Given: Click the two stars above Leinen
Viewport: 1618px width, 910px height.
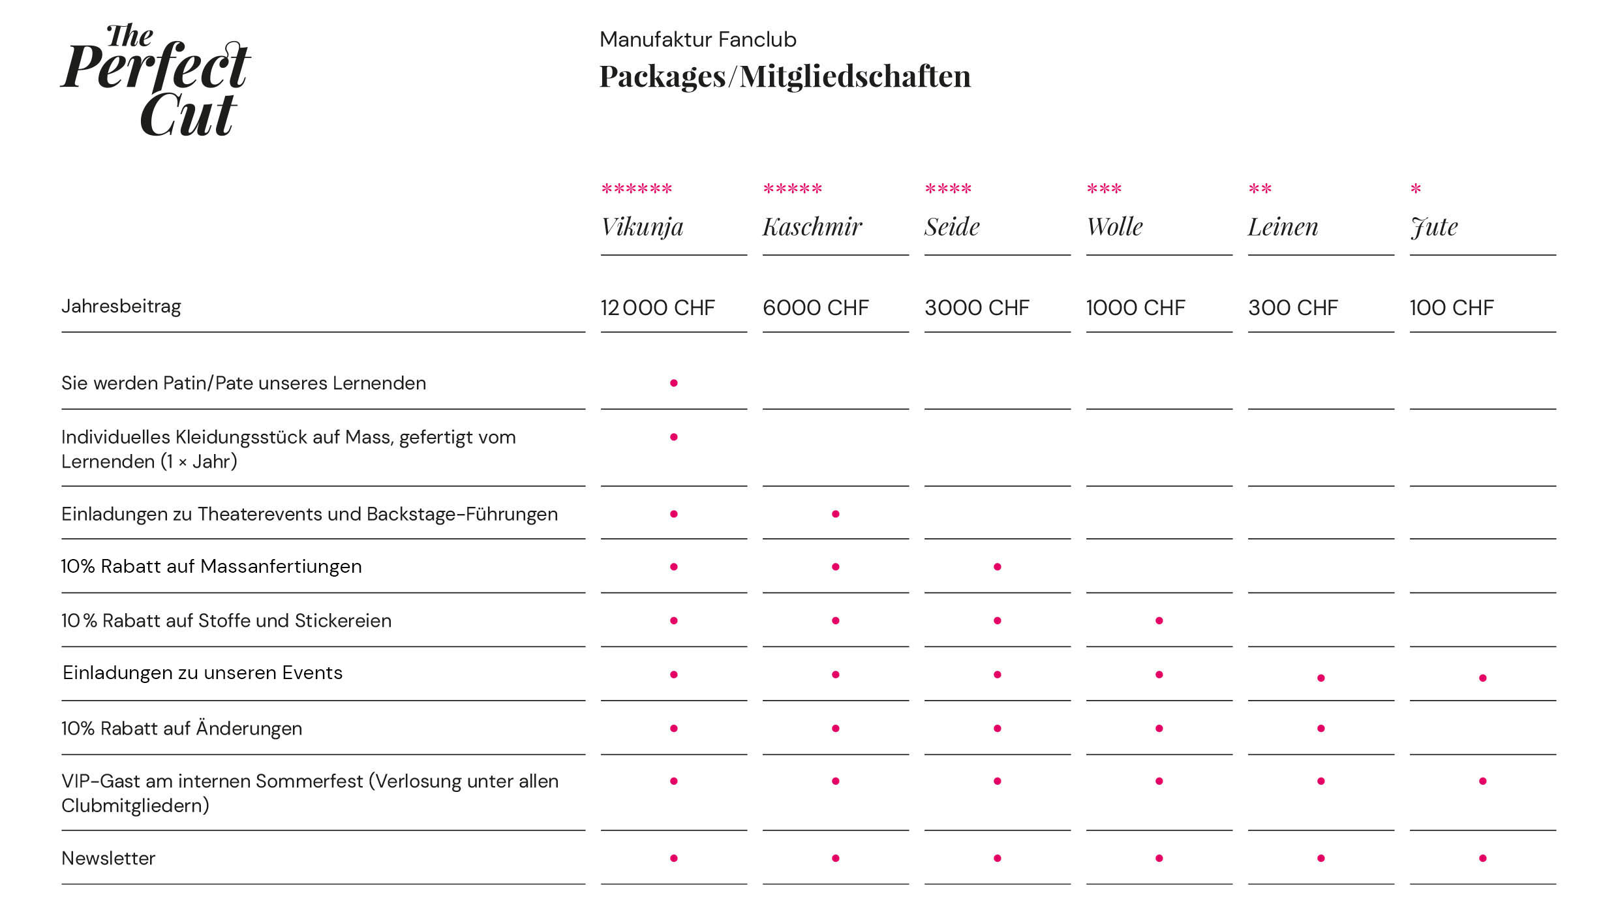Looking at the screenshot, I should 1260,190.
